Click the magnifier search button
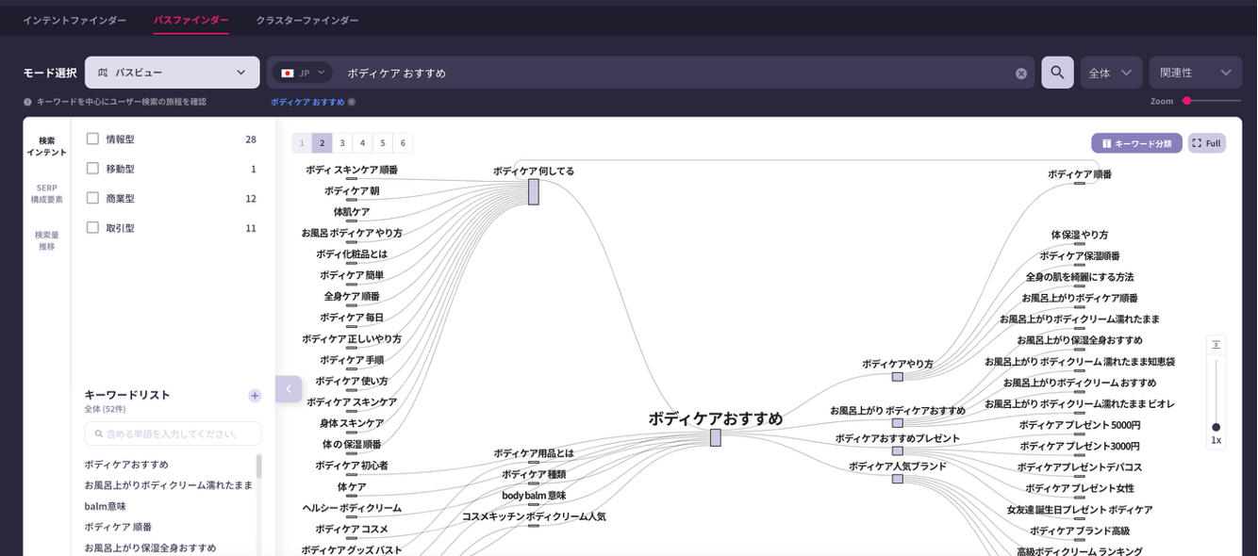The image size is (1258, 556). 1057,73
